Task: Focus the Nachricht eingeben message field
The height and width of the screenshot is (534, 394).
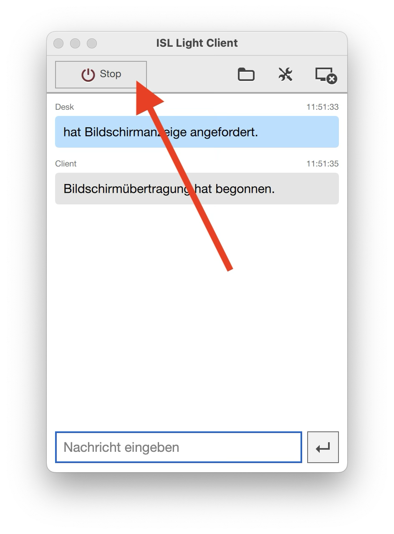Action: (x=179, y=447)
